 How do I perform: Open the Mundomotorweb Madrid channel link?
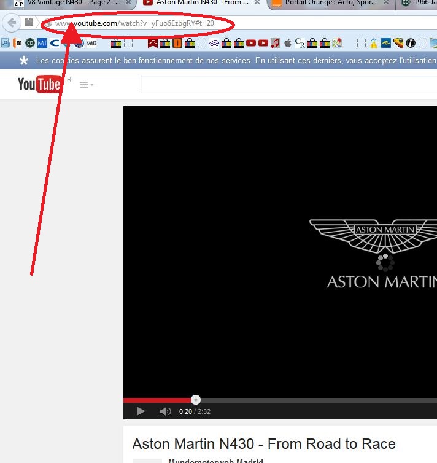[215, 461]
